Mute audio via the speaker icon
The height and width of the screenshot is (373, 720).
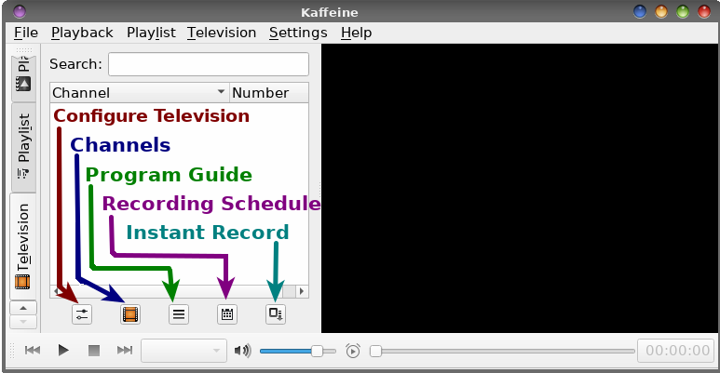242,351
